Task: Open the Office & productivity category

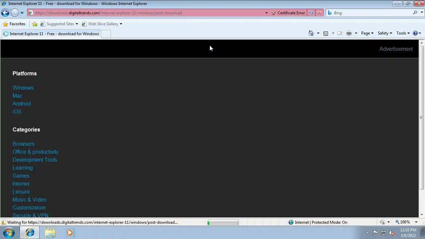Action: pyautogui.click(x=36, y=152)
